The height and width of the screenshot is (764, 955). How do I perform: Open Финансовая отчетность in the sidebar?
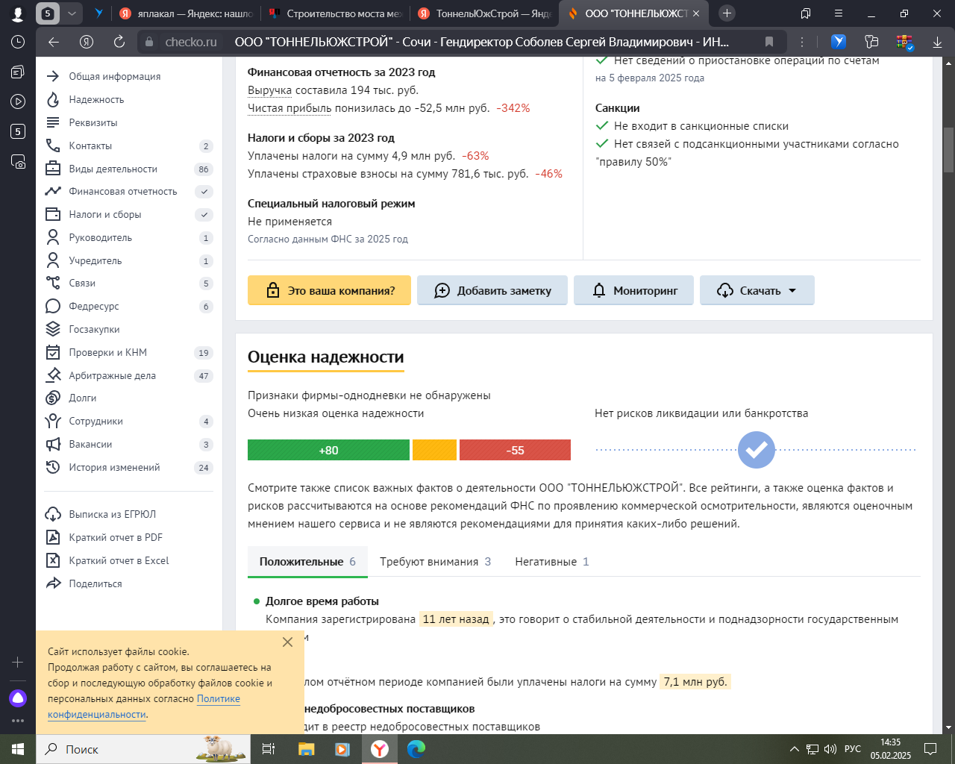(123, 191)
